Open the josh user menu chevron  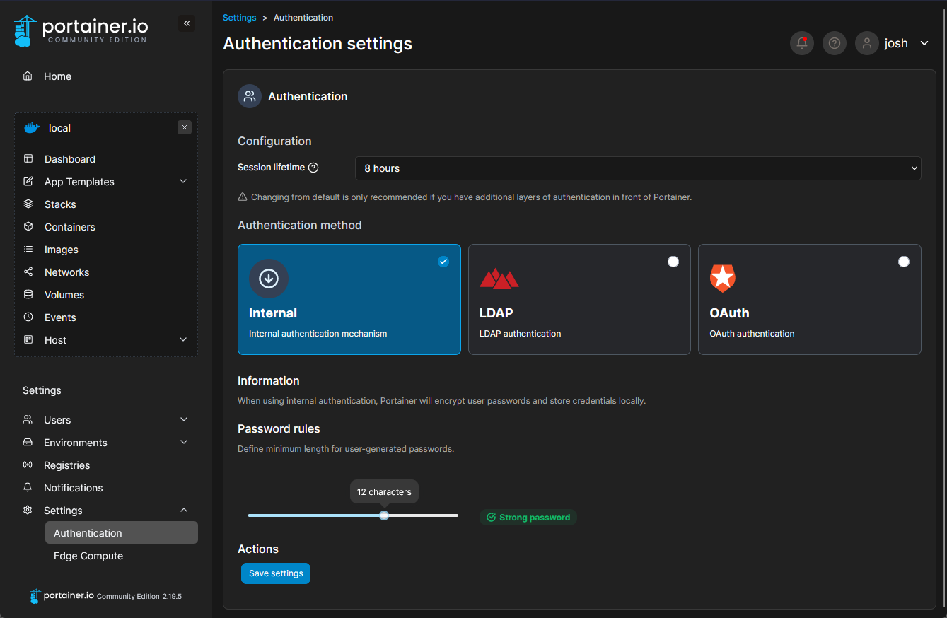(x=924, y=43)
